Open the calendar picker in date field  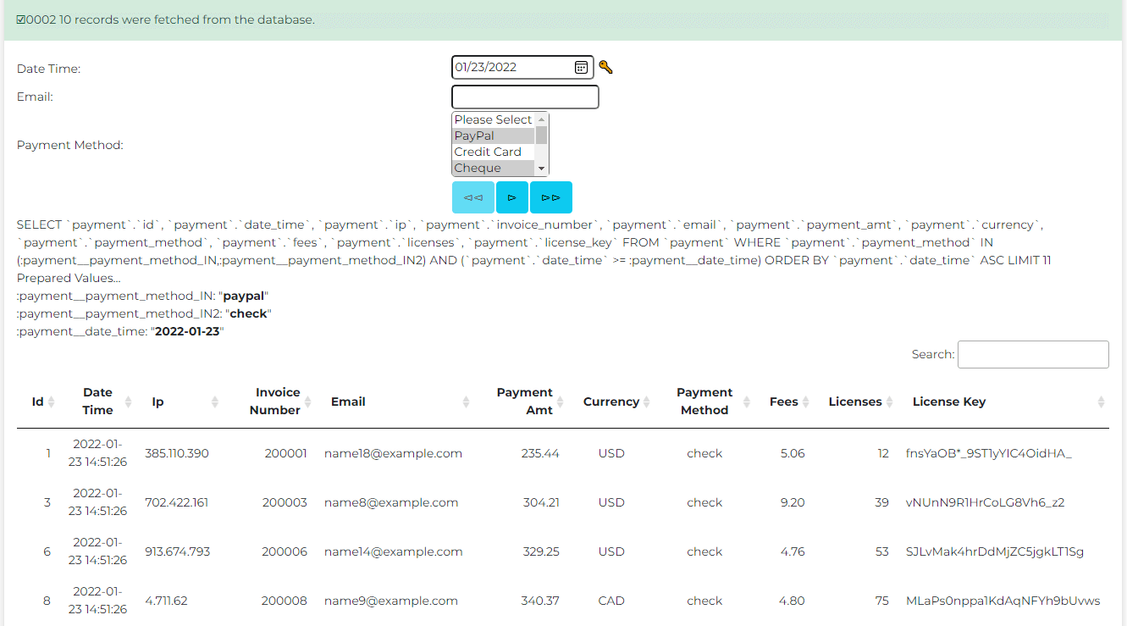click(x=582, y=68)
